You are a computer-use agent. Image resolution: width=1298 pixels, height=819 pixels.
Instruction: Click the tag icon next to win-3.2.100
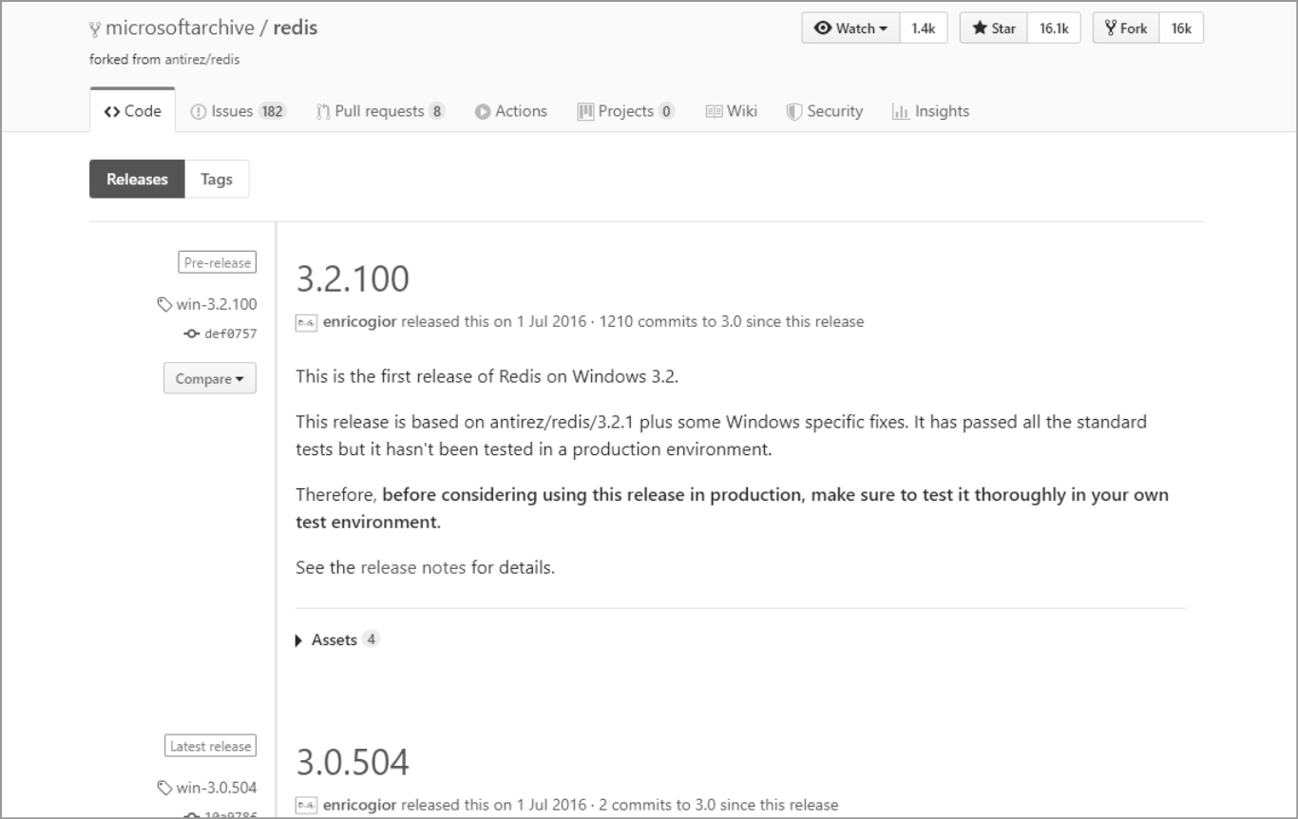coord(164,305)
